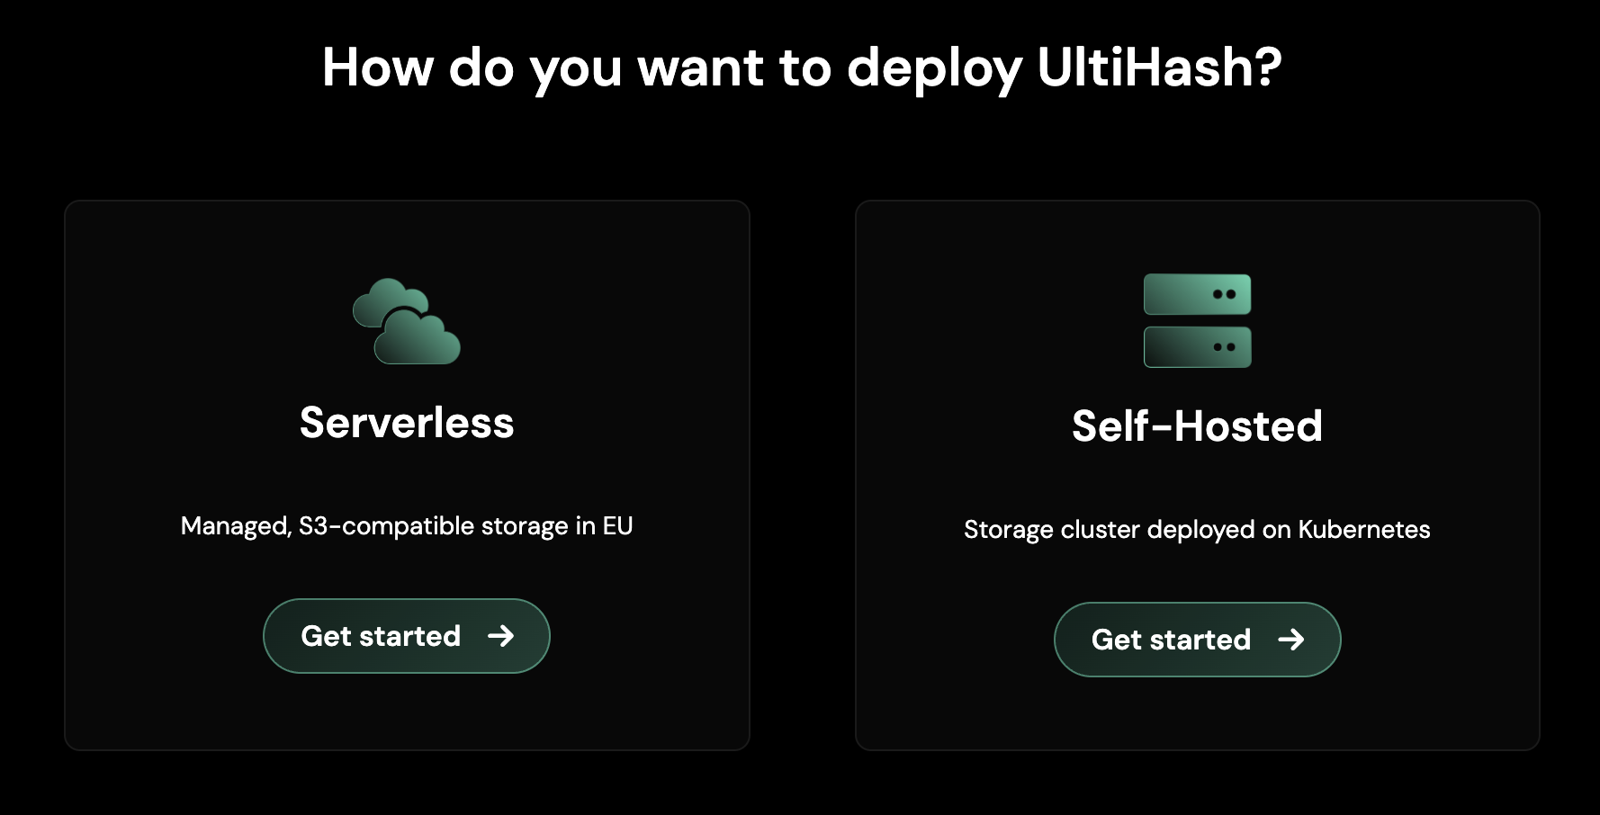The height and width of the screenshot is (815, 1600).
Task: Click Get started under Serverless
Action: click(x=407, y=636)
